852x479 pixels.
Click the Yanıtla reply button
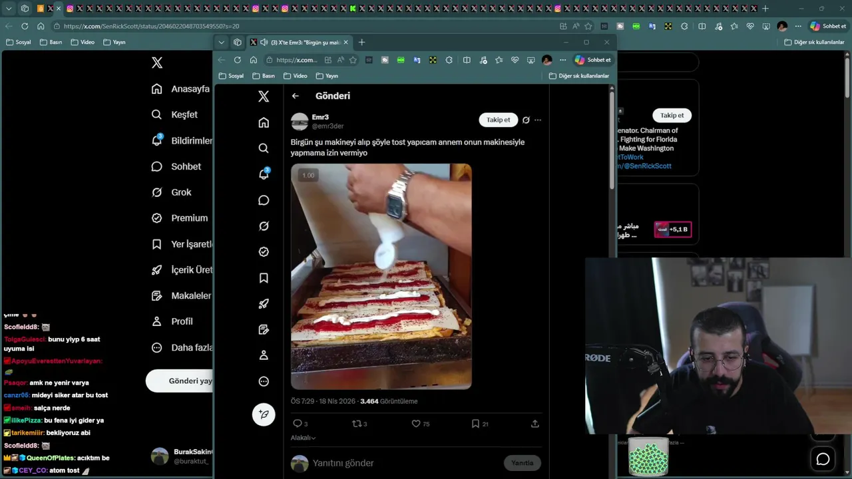tap(523, 463)
